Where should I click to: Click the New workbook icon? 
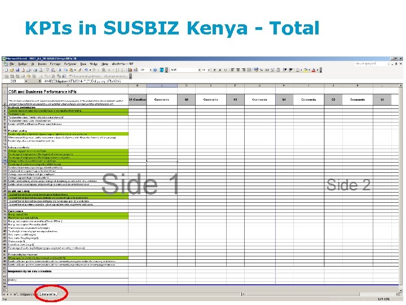tap(6, 70)
